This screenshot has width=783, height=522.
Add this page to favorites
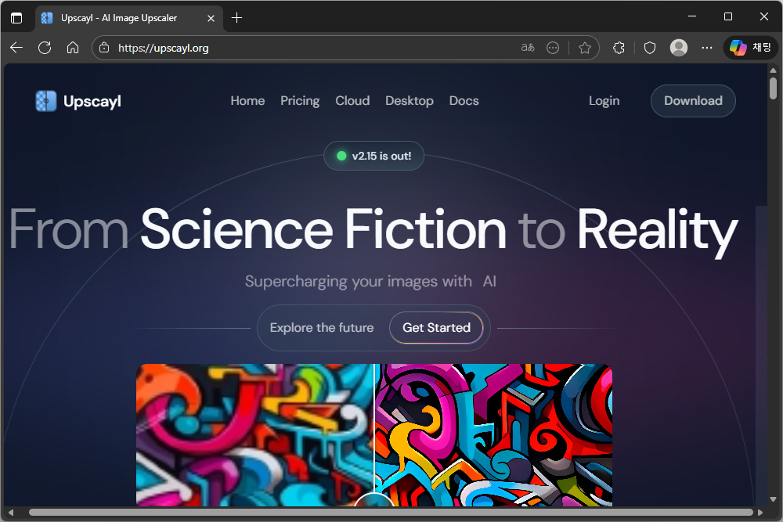coord(585,48)
